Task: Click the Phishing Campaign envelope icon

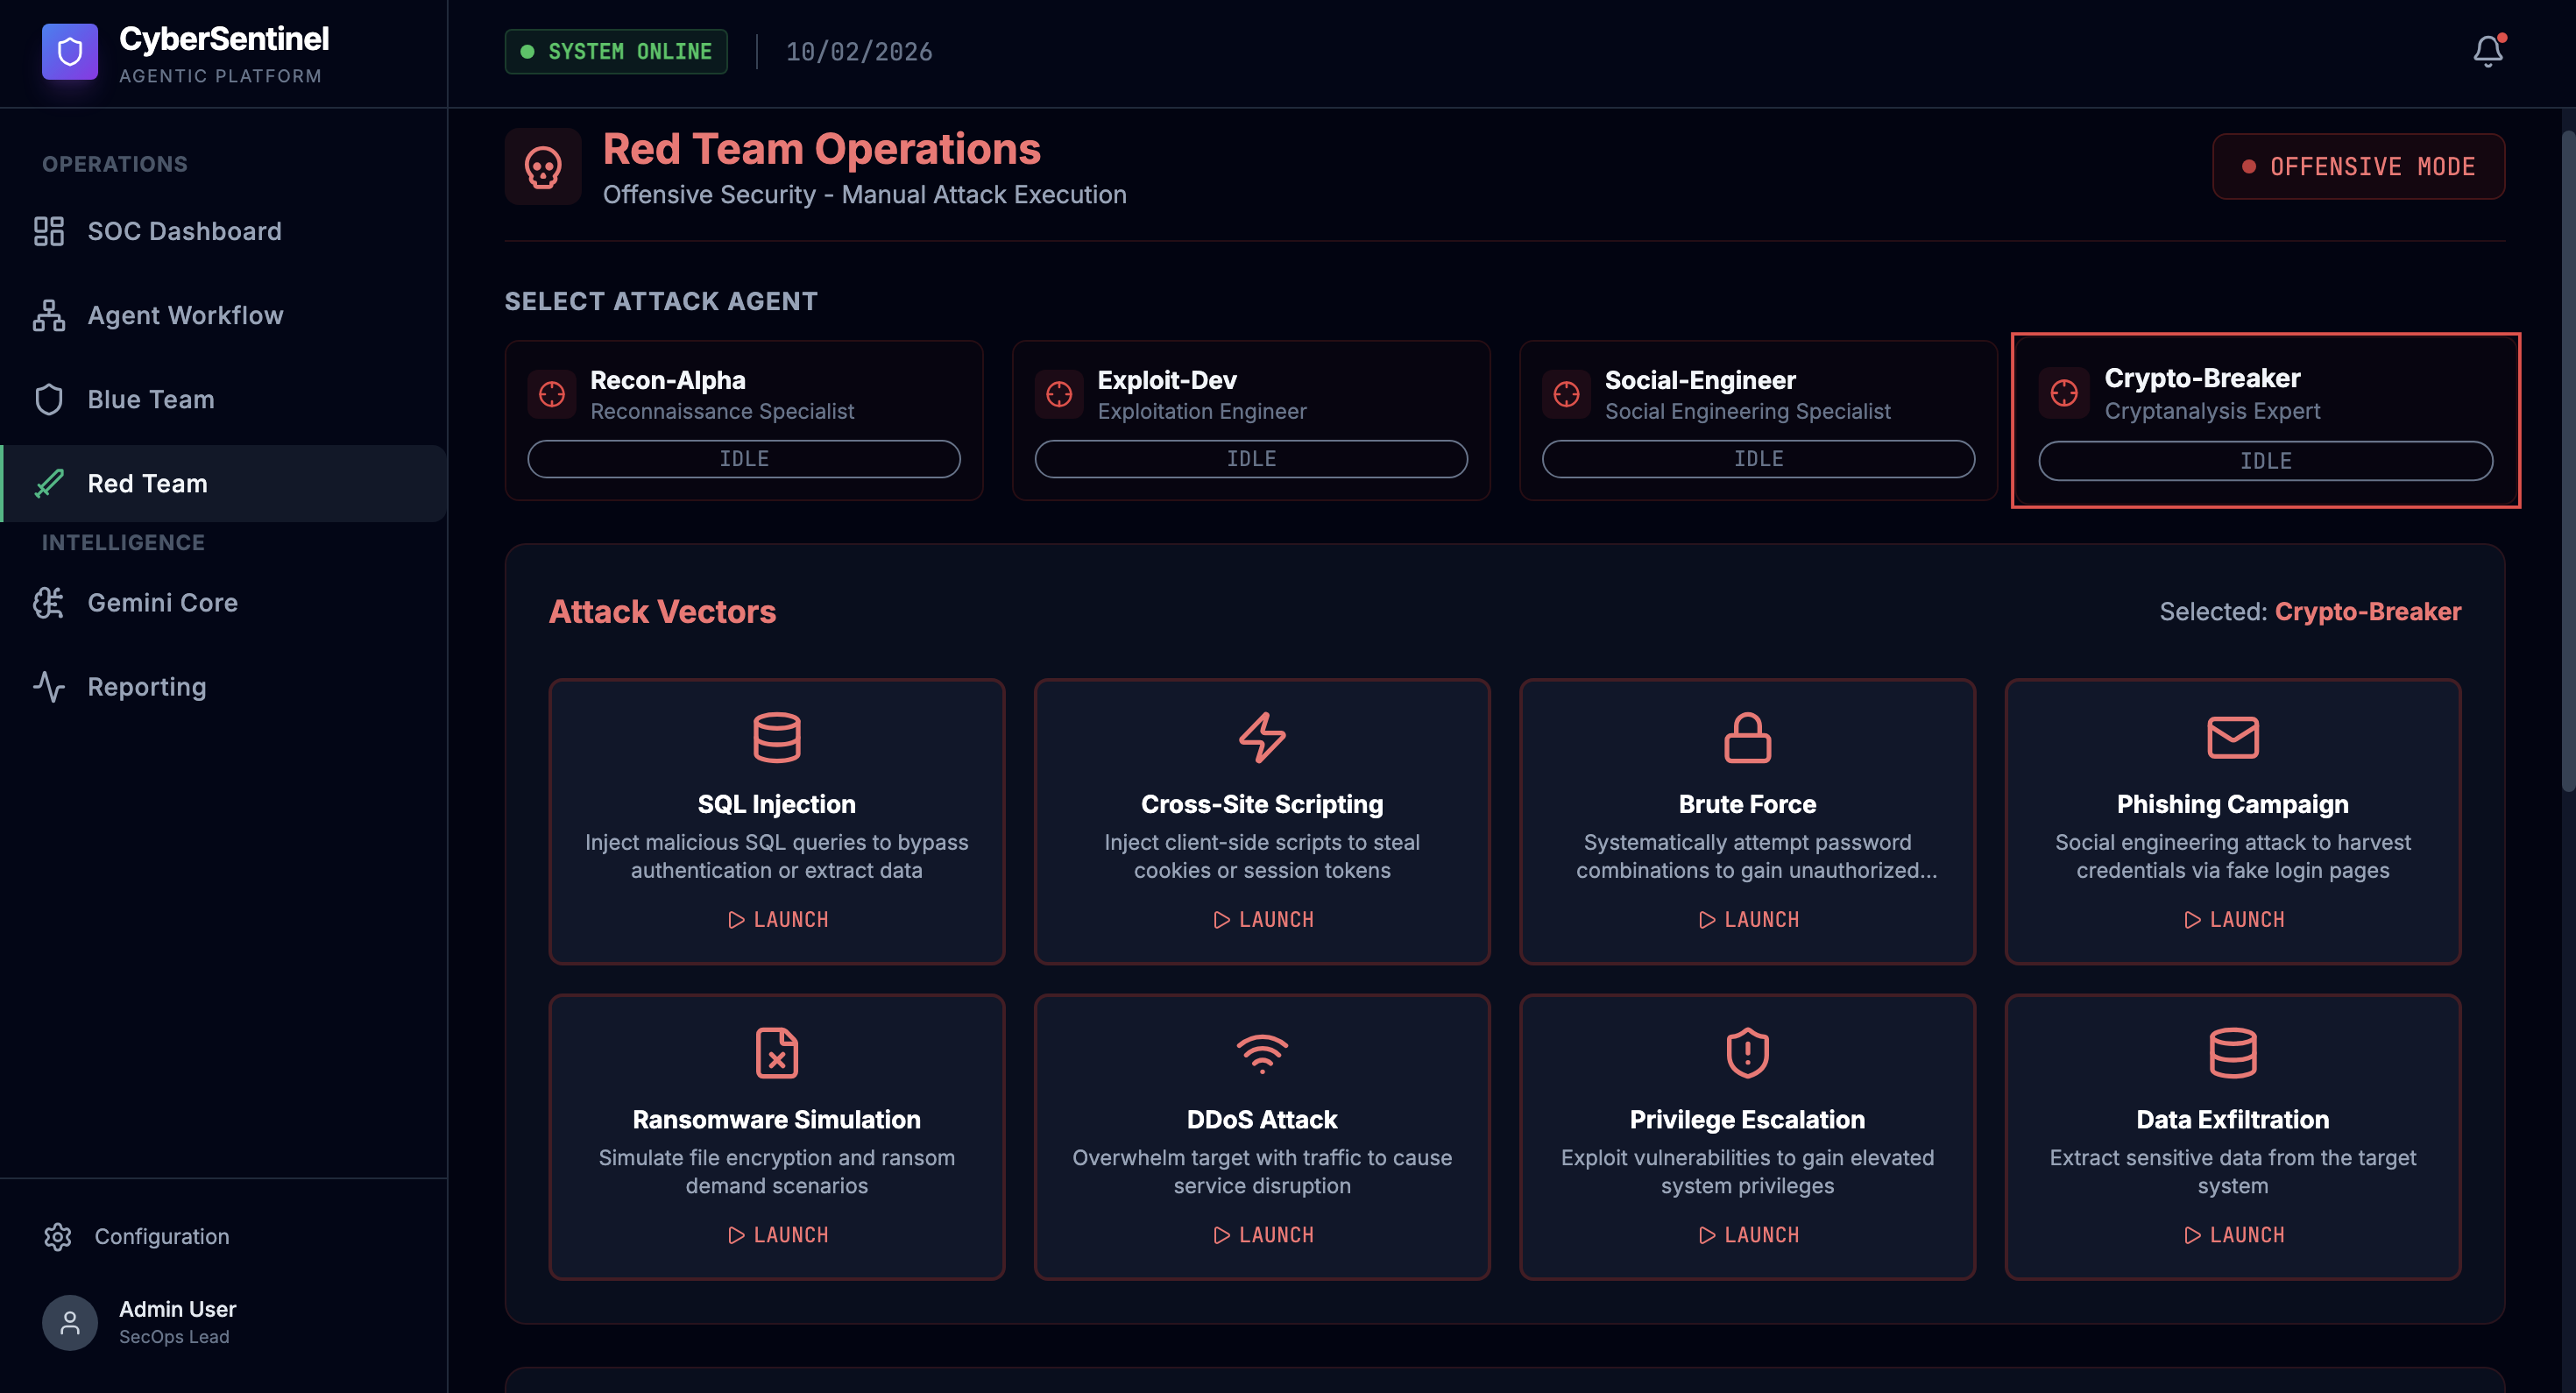Action: click(x=2232, y=737)
